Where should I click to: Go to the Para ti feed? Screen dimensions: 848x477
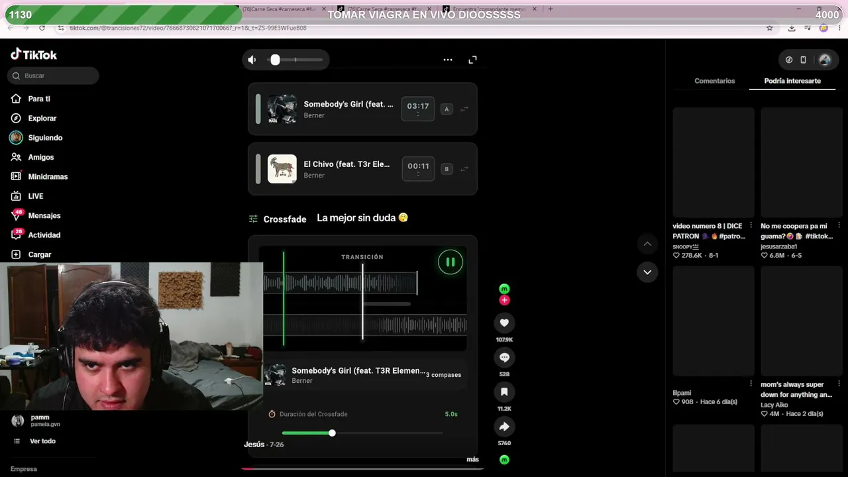(39, 99)
